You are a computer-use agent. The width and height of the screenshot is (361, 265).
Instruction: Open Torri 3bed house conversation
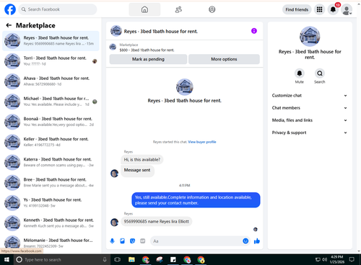click(x=51, y=61)
